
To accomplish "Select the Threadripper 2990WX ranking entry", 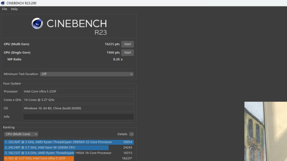I will tap(69, 142).
